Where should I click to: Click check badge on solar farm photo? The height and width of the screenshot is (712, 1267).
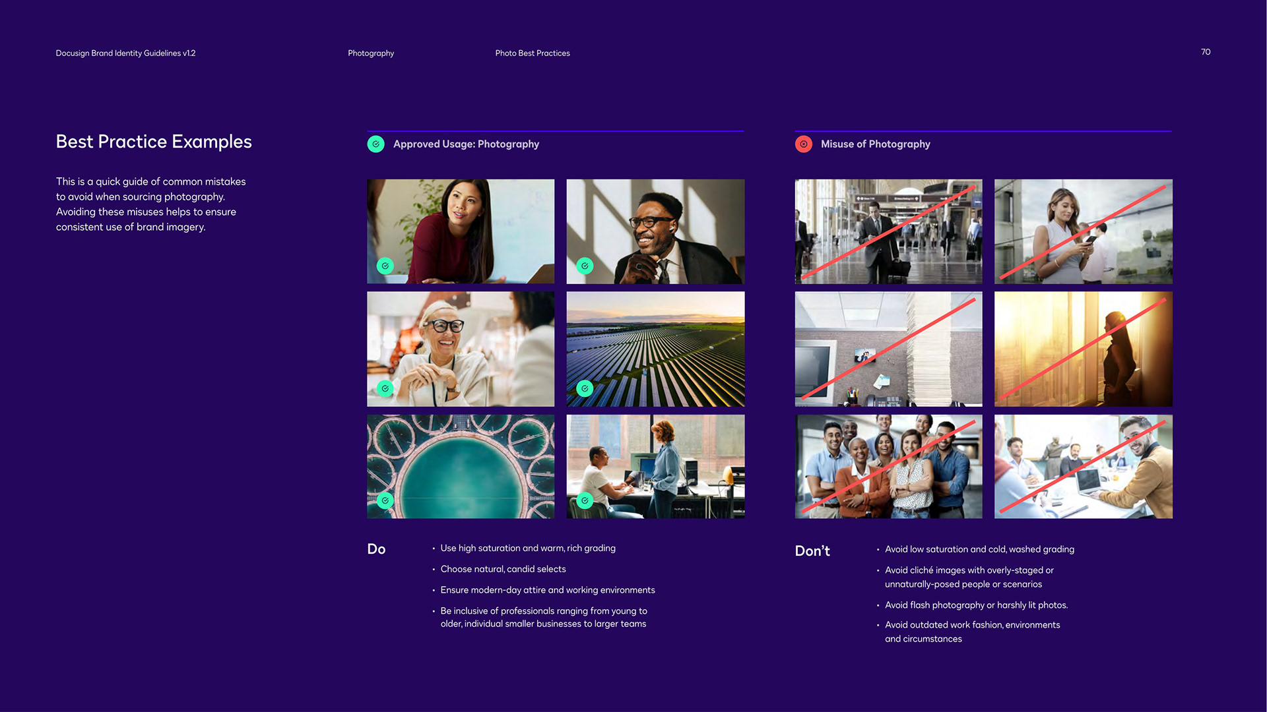(x=585, y=388)
